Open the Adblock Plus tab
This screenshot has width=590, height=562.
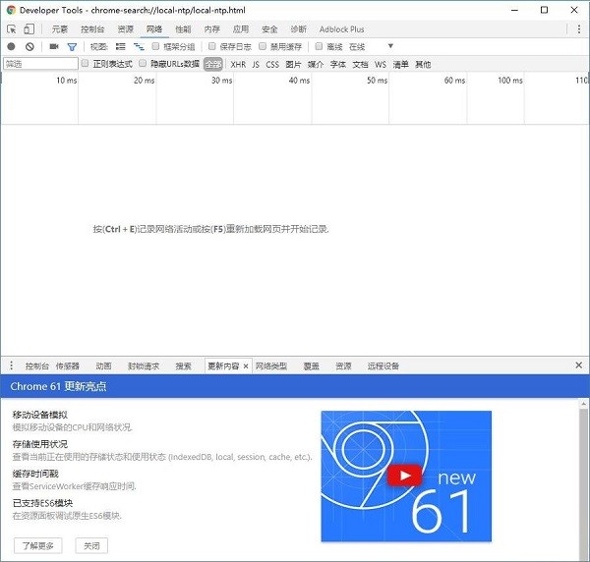pos(341,29)
